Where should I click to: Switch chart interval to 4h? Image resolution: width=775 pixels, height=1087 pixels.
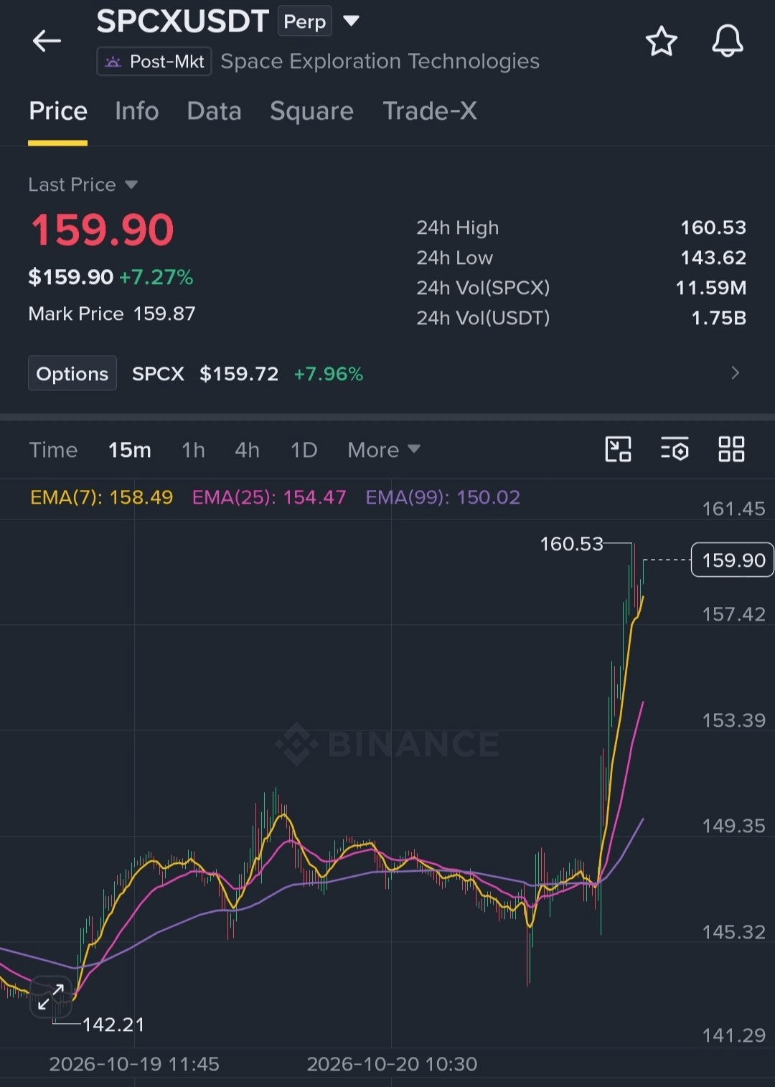[247, 450]
